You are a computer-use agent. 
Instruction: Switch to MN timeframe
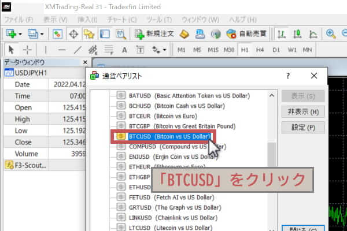point(308,50)
